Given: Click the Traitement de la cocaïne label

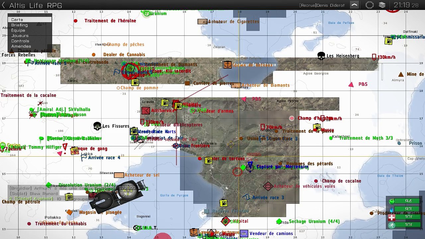Looking at the screenshot, I should 29,96.
